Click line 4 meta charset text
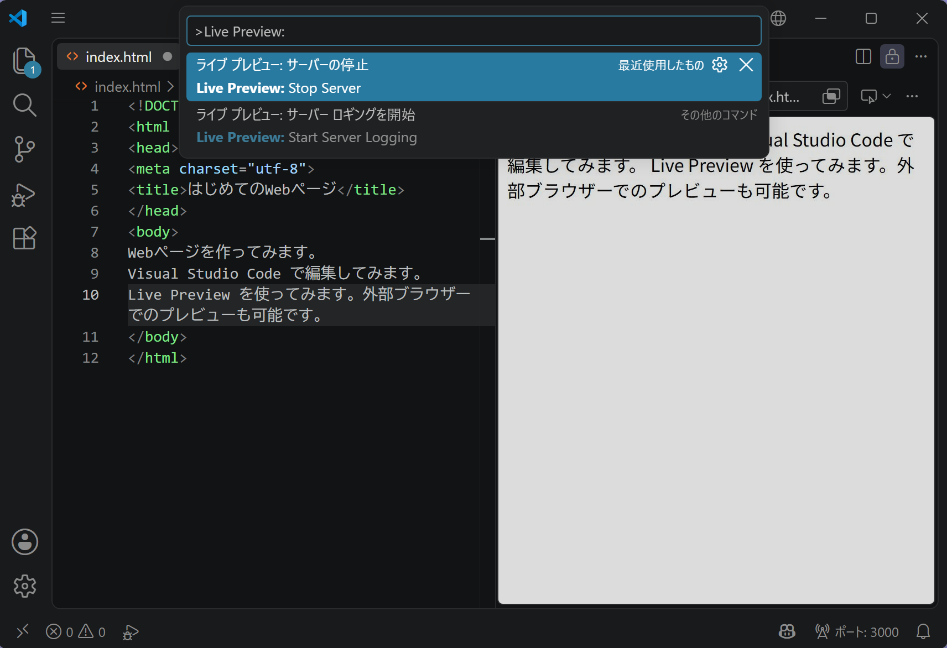The height and width of the screenshot is (648, 947). coord(221,169)
